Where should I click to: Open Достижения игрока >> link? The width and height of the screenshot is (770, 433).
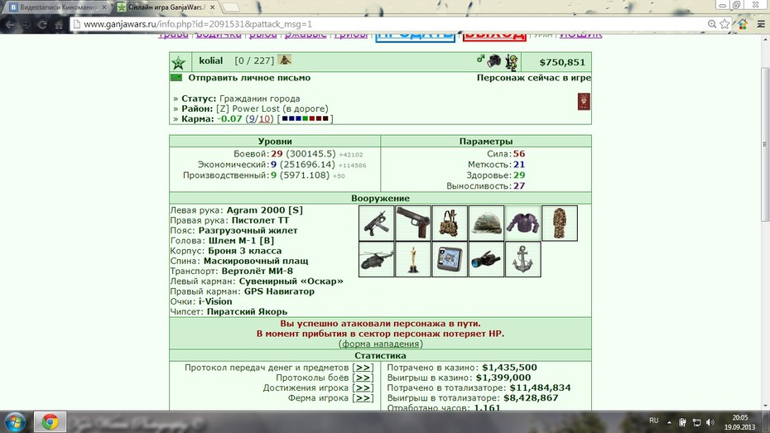tap(363, 387)
